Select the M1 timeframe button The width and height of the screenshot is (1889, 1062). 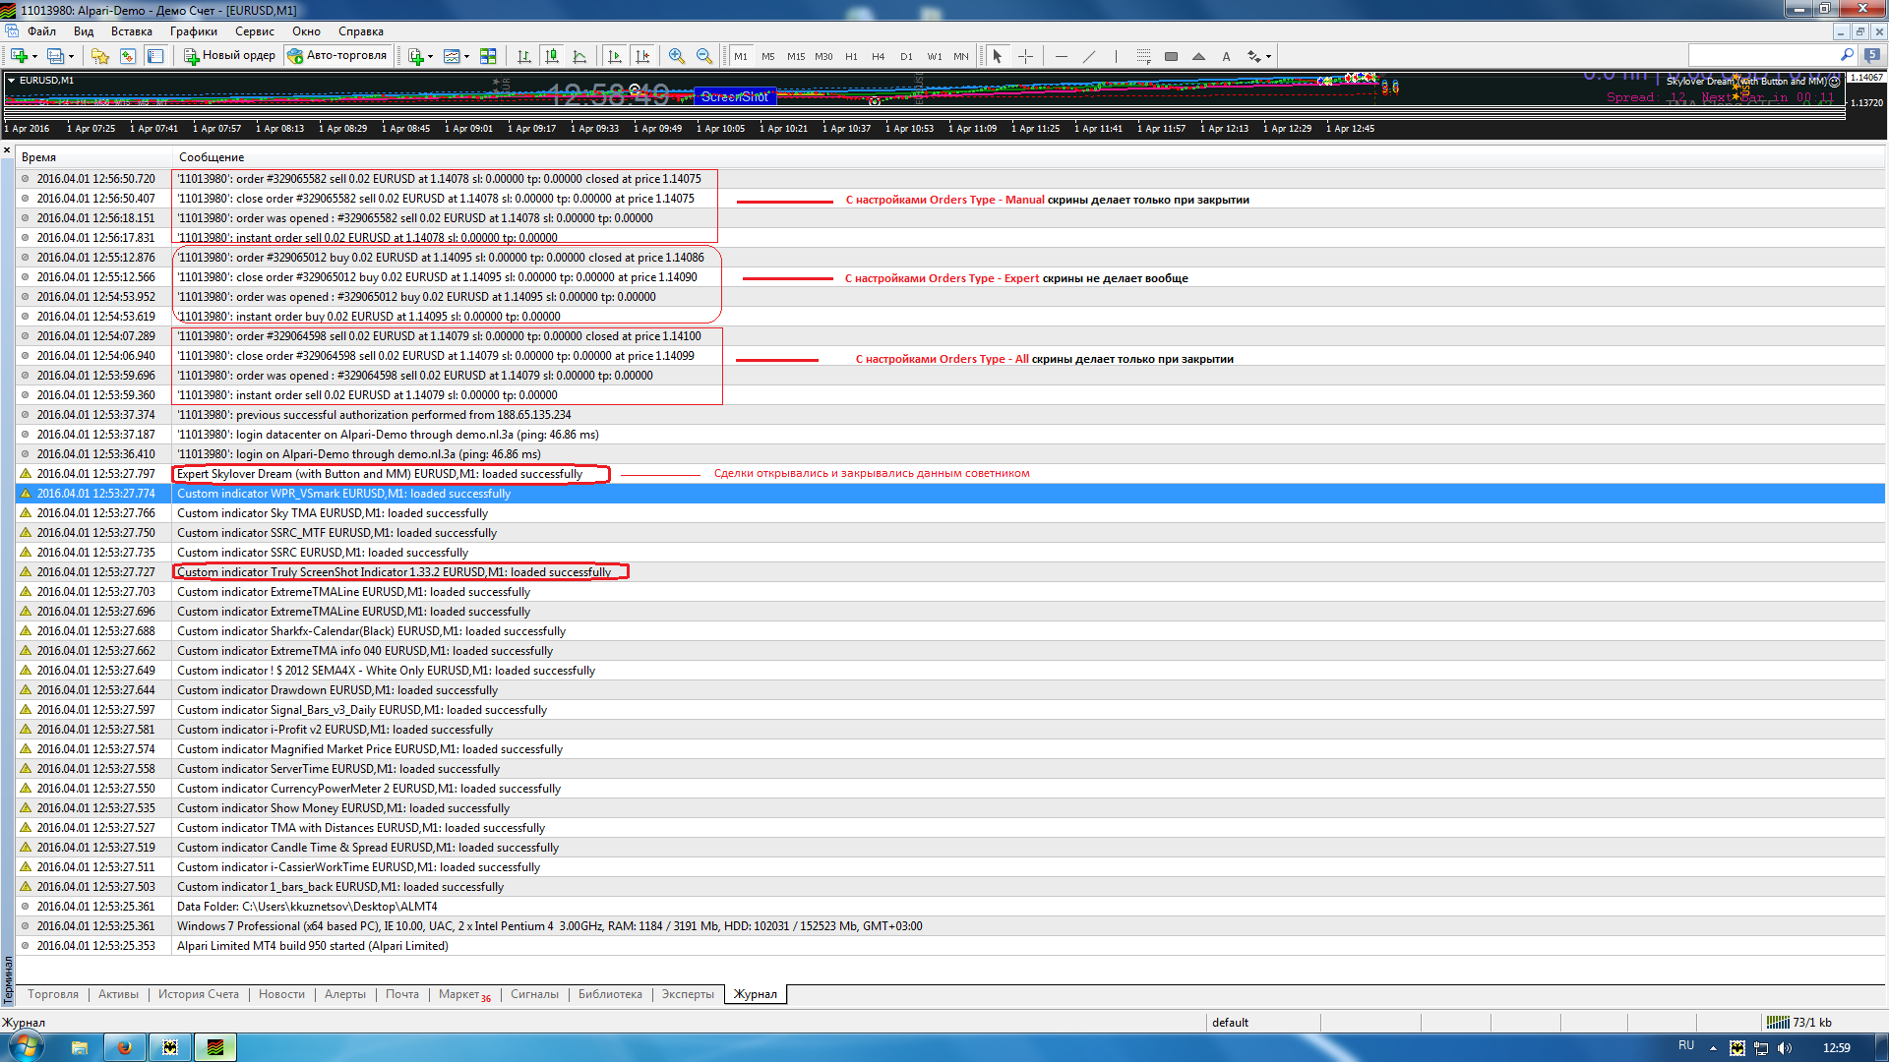[741, 56]
